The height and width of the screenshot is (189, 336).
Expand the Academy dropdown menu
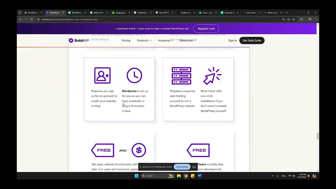[x=166, y=40]
